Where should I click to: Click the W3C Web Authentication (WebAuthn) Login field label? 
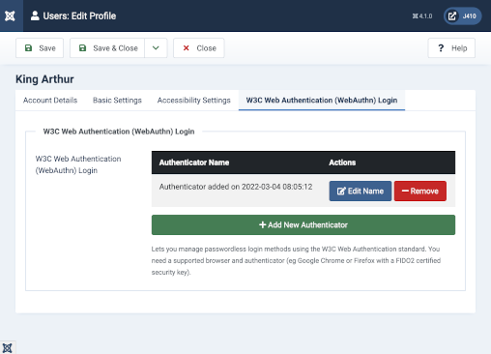tap(78, 164)
